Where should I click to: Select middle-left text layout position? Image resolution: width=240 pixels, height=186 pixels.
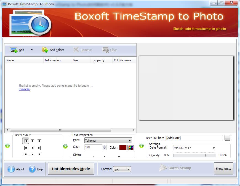(x=26, y=148)
